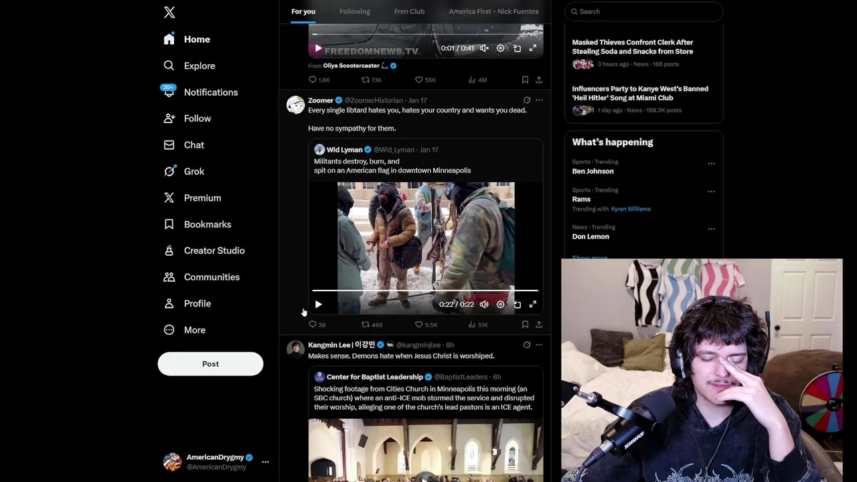
Task: Open Influencers Party to Kanye West's song story
Action: (640, 93)
